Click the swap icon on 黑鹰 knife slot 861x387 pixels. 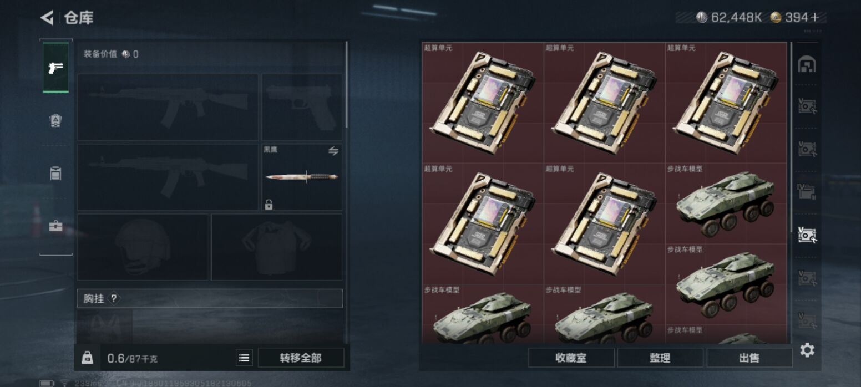(333, 151)
